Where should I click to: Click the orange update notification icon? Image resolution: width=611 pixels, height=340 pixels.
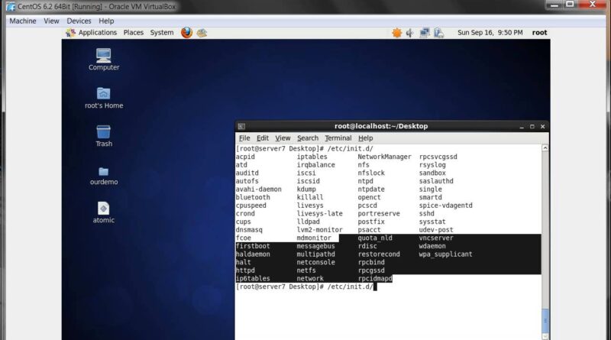point(396,33)
